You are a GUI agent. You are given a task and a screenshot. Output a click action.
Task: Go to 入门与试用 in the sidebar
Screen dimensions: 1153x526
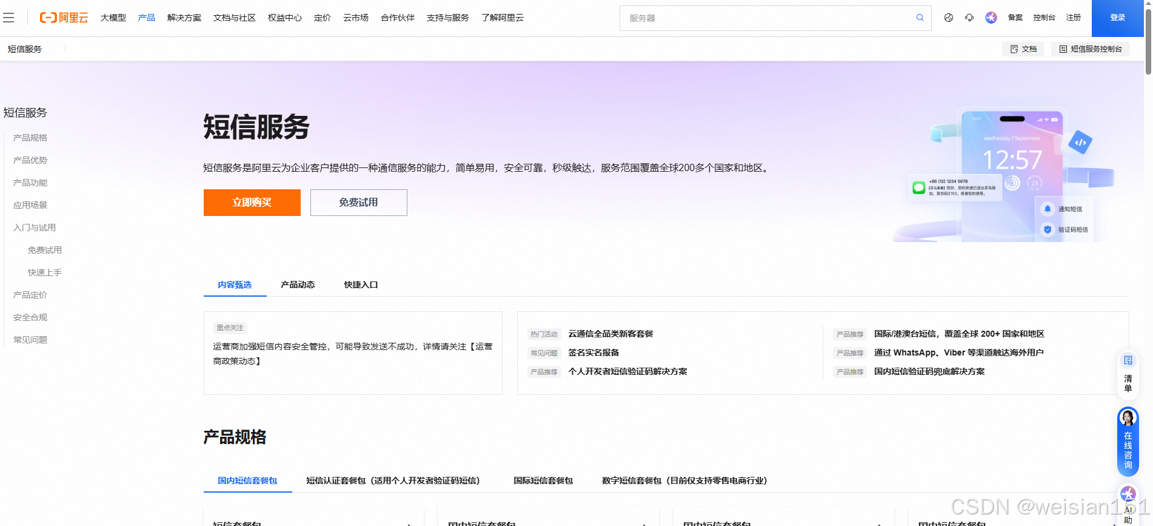35,228
